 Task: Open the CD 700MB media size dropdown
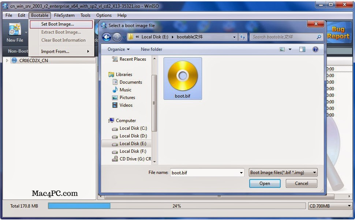330,206
